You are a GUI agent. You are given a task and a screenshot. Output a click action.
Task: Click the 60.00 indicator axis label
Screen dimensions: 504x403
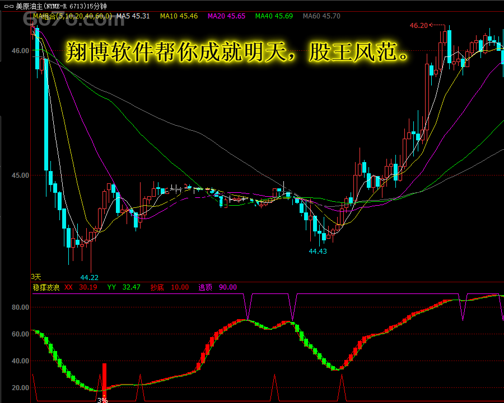tap(20, 334)
